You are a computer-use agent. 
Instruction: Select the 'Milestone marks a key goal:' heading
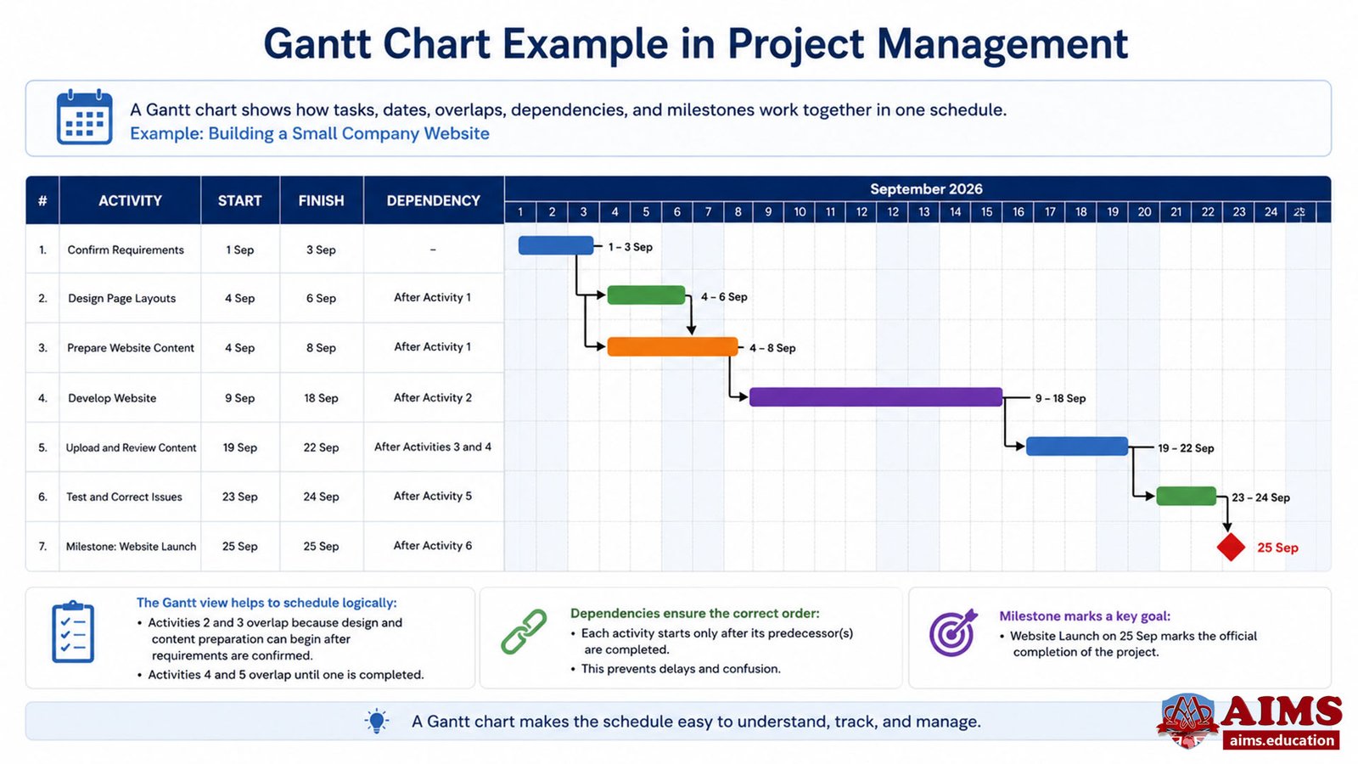1085,616
